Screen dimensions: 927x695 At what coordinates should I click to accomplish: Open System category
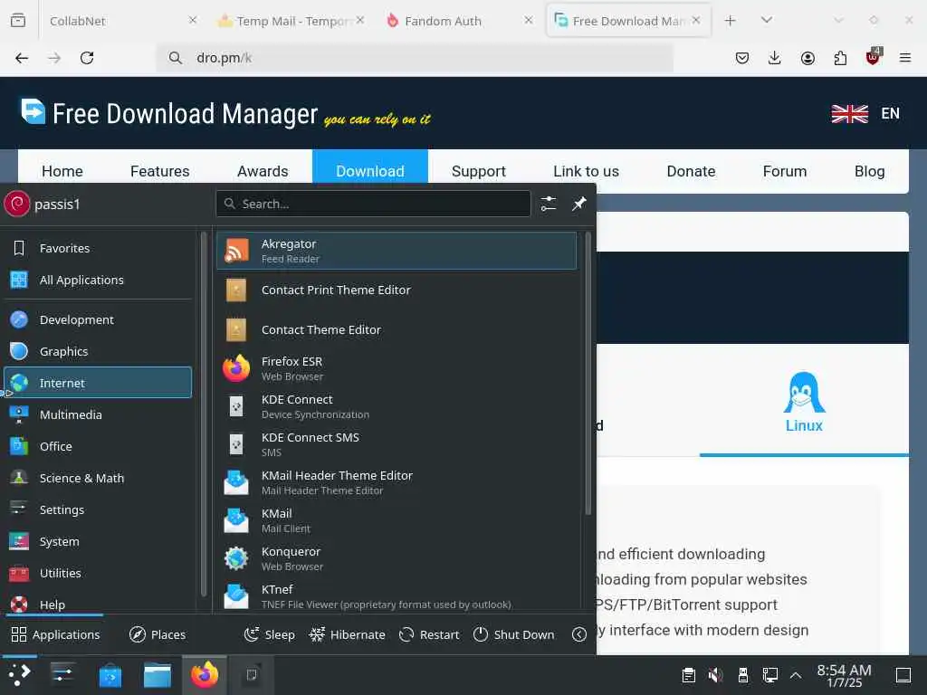(98, 541)
